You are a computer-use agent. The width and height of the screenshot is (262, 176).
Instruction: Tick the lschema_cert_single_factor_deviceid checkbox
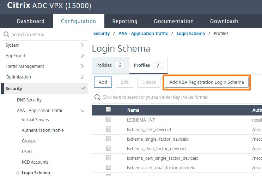[x=109, y=158]
